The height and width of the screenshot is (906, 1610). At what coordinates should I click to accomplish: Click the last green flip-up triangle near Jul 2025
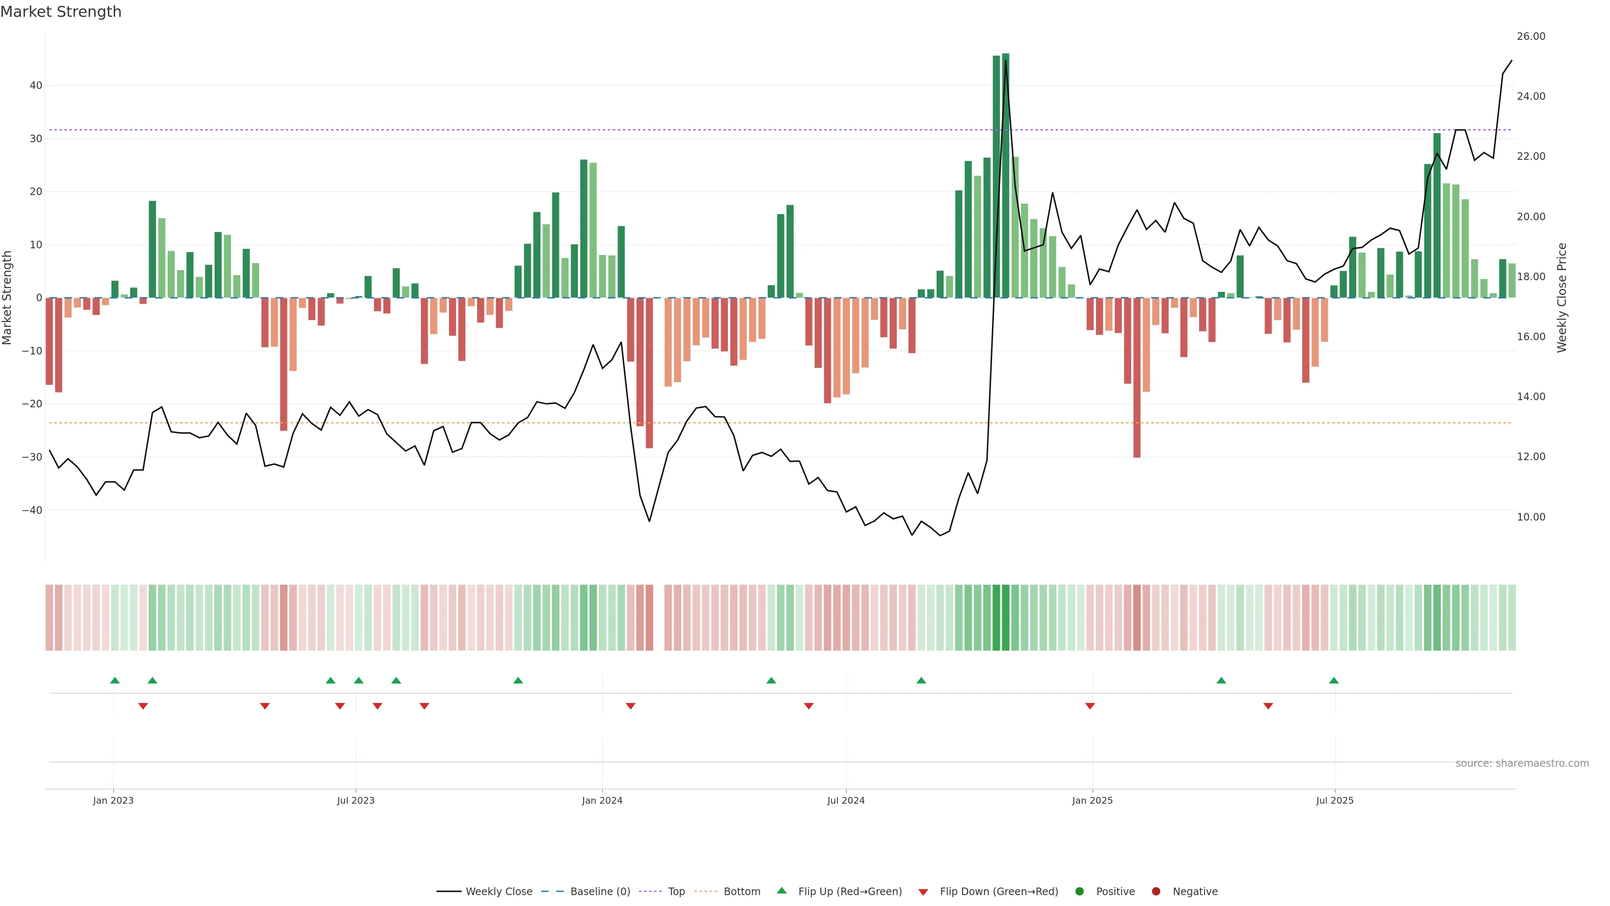coord(1334,680)
